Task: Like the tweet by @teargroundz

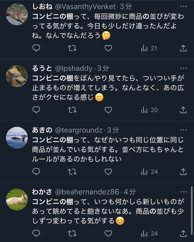Action: pos(108,171)
